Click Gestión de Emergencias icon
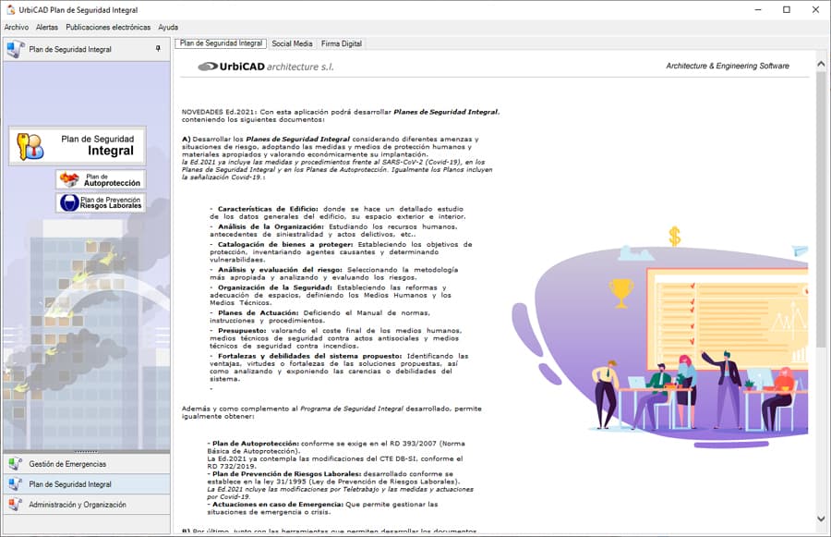Screen dimensions: 831x537 [x=15, y=464]
